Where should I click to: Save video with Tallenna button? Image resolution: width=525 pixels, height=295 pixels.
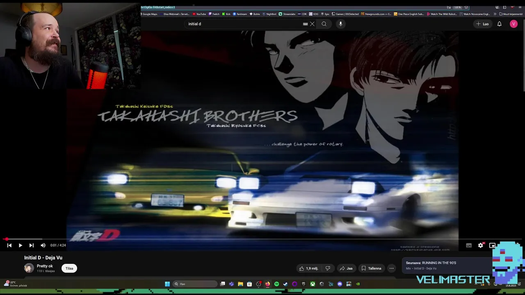[x=371, y=268]
